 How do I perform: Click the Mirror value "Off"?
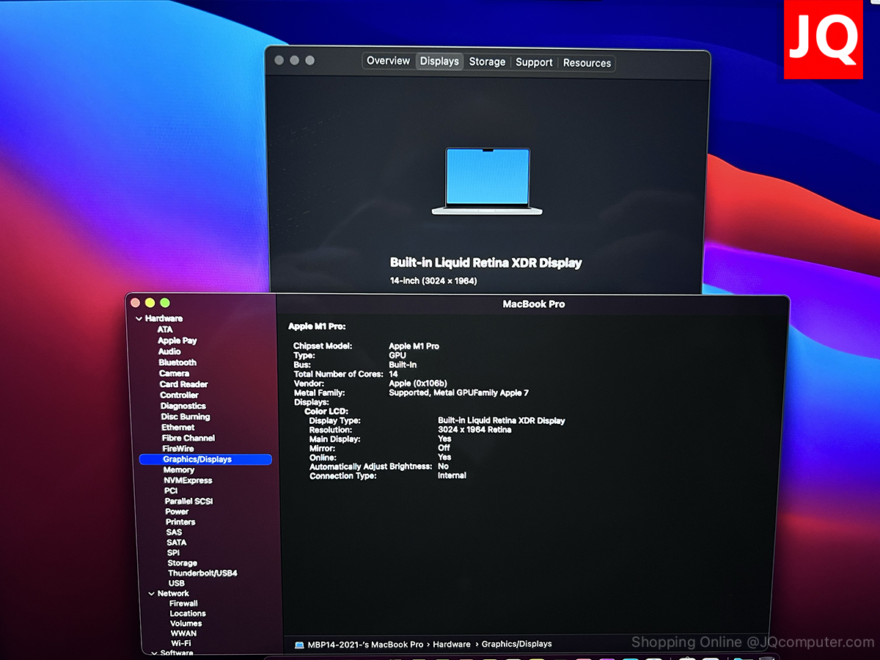coord(444,448)
